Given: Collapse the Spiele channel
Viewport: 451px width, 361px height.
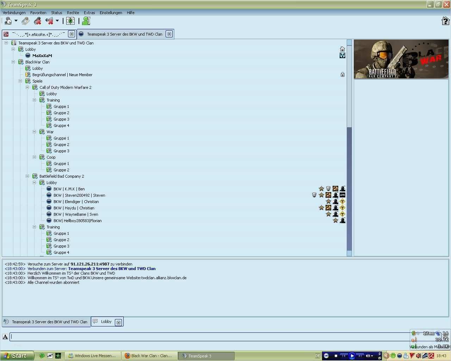Looking at the screenshot, I should tap(20, 81).
